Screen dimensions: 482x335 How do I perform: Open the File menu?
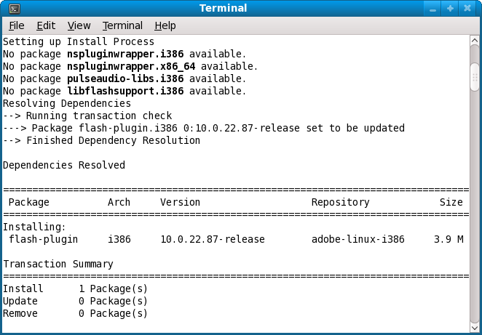[x=16, y=25]
